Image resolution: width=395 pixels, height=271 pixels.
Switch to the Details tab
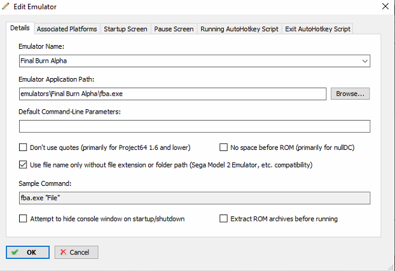(x=20, y=28)
